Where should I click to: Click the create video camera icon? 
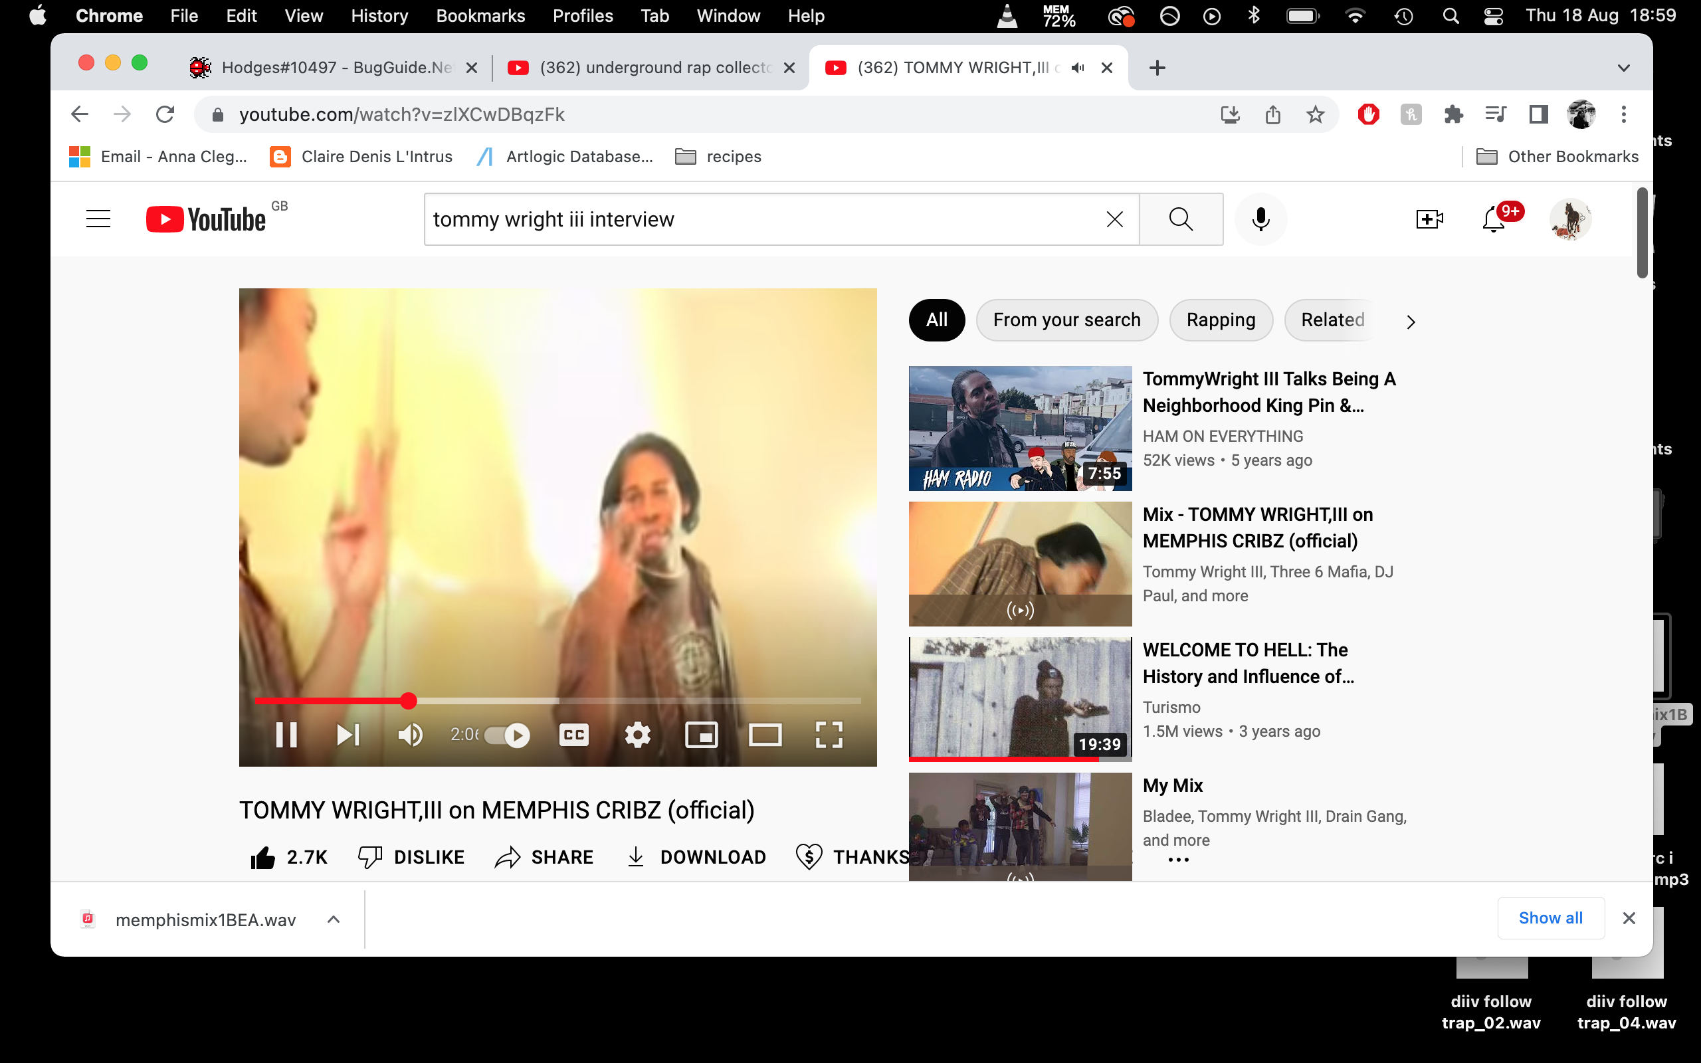coord(1429,219)
